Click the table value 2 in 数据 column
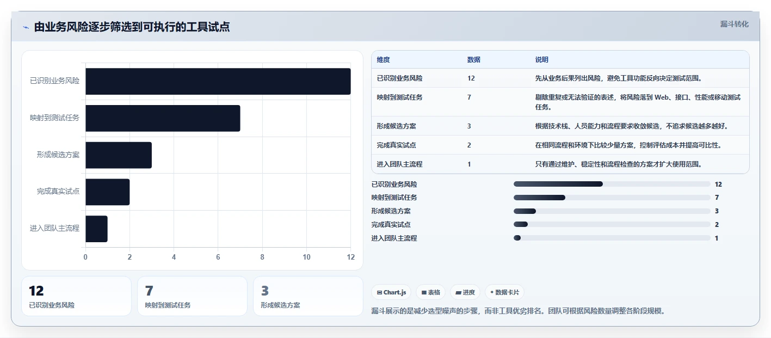Screen dimensions: 771x338 [x=470, y=145]
